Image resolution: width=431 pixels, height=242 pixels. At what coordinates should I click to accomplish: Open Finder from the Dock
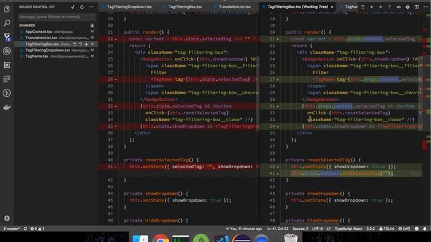(141, 239)
